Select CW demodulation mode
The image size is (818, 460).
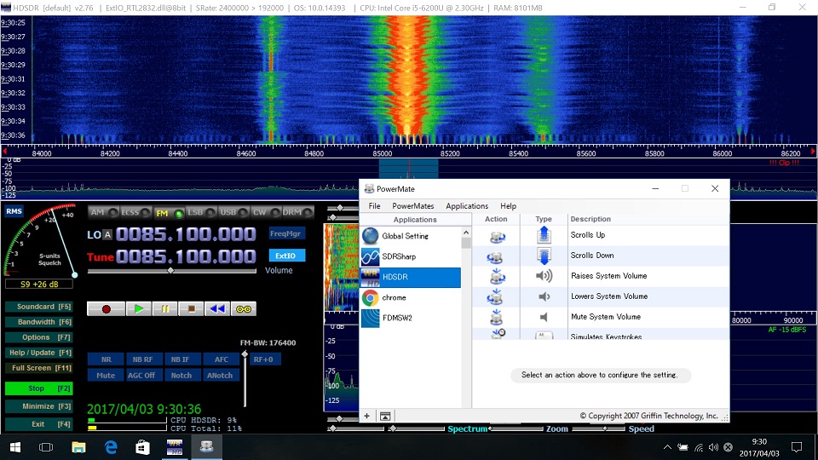(x=266, y=212)
